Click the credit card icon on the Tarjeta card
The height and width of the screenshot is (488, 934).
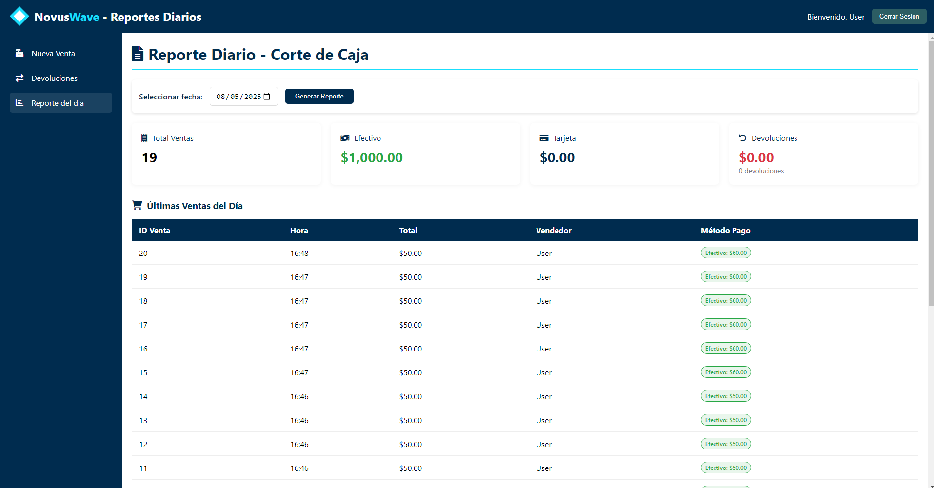pyautogui.click(x=544, y=137)
